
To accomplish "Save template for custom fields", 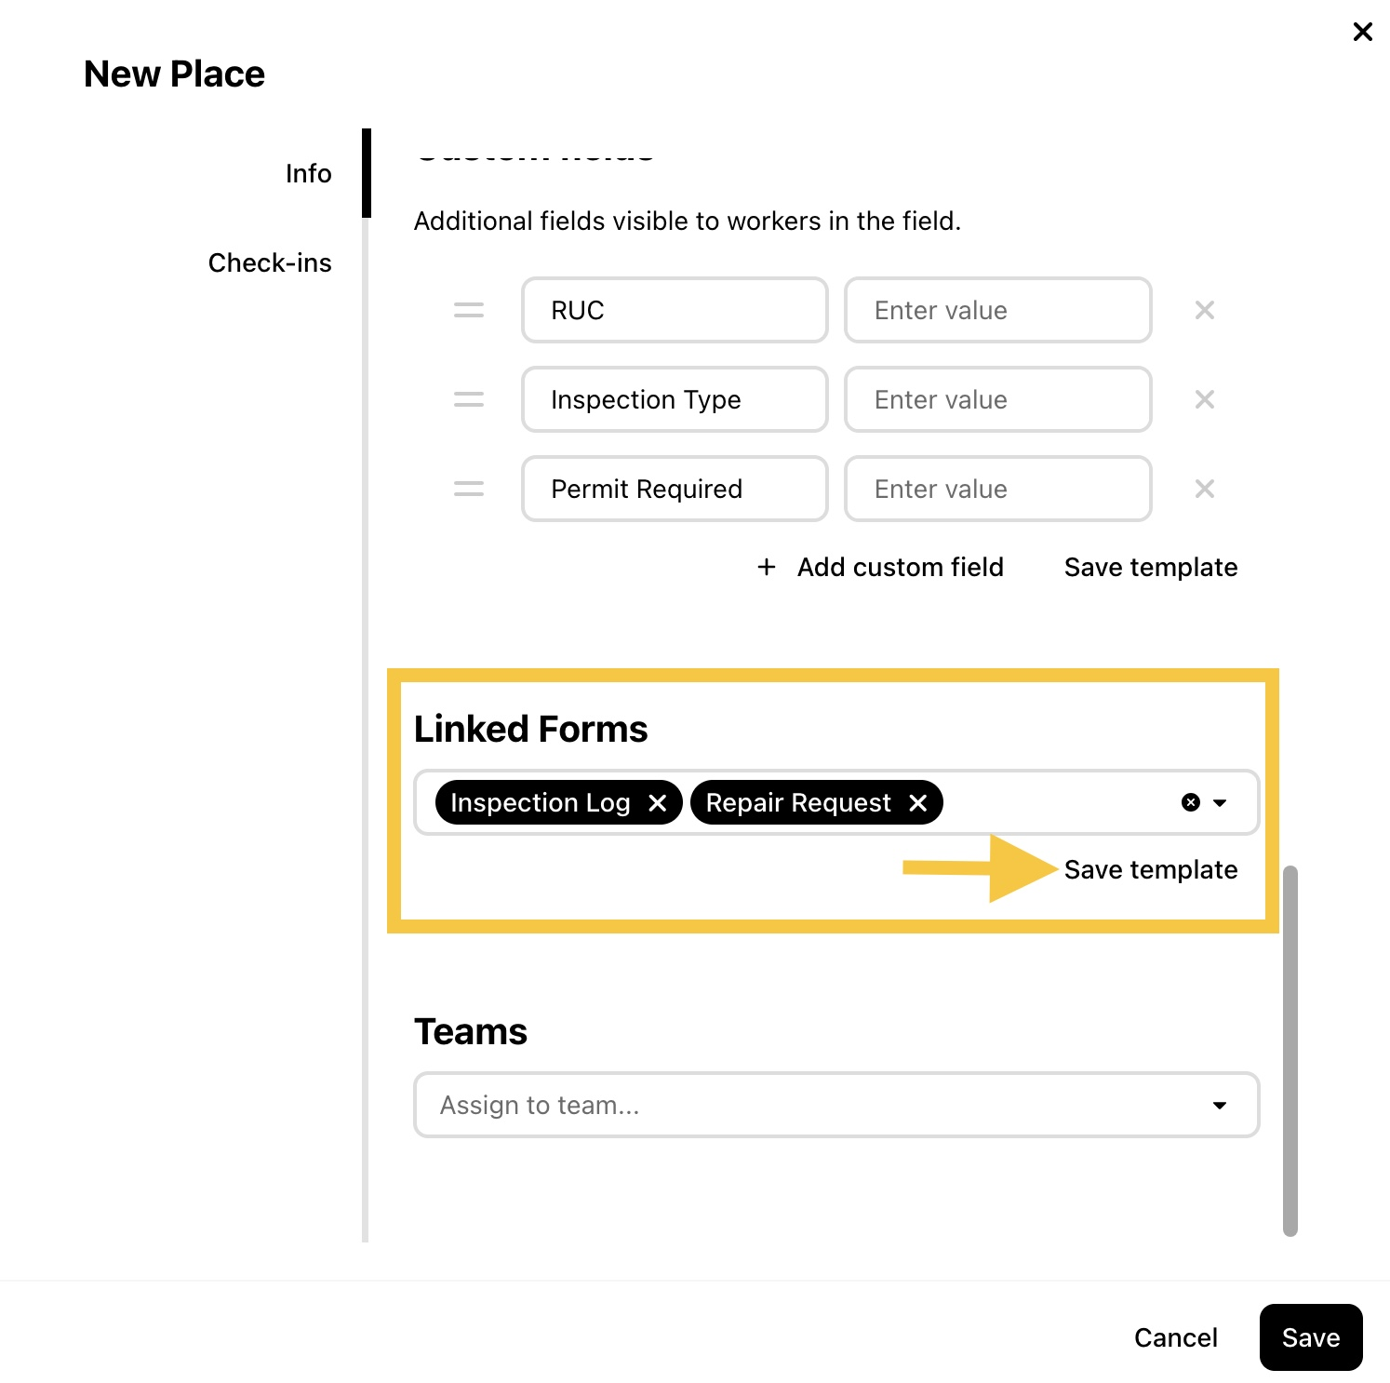I will [1151, 567].
